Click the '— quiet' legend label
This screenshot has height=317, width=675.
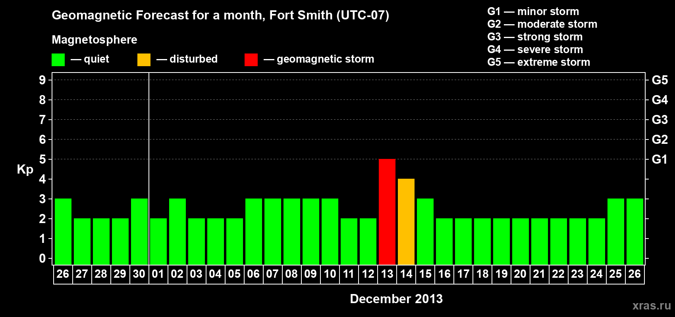click(x=90, y=59)
